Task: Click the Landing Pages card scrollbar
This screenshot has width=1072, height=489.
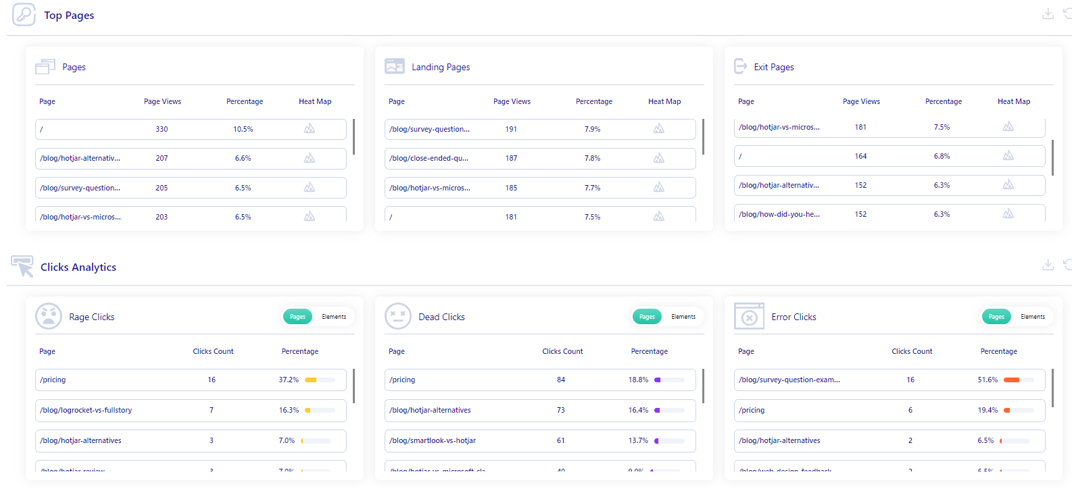Action: [x=703, y=137]
